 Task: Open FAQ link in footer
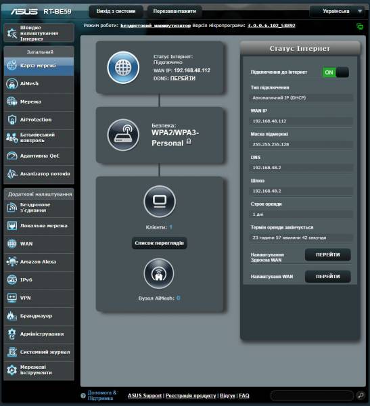click(244, 396)
